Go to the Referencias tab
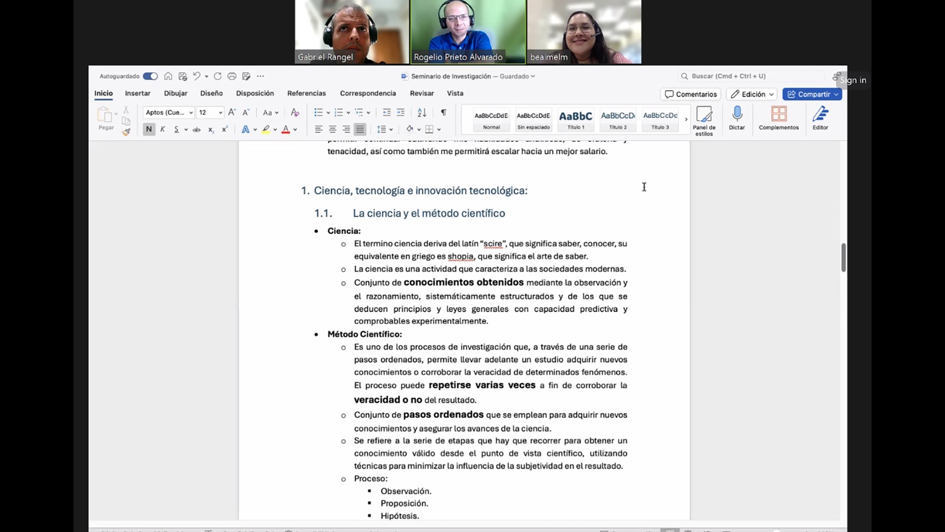 (x=307, y=93)
